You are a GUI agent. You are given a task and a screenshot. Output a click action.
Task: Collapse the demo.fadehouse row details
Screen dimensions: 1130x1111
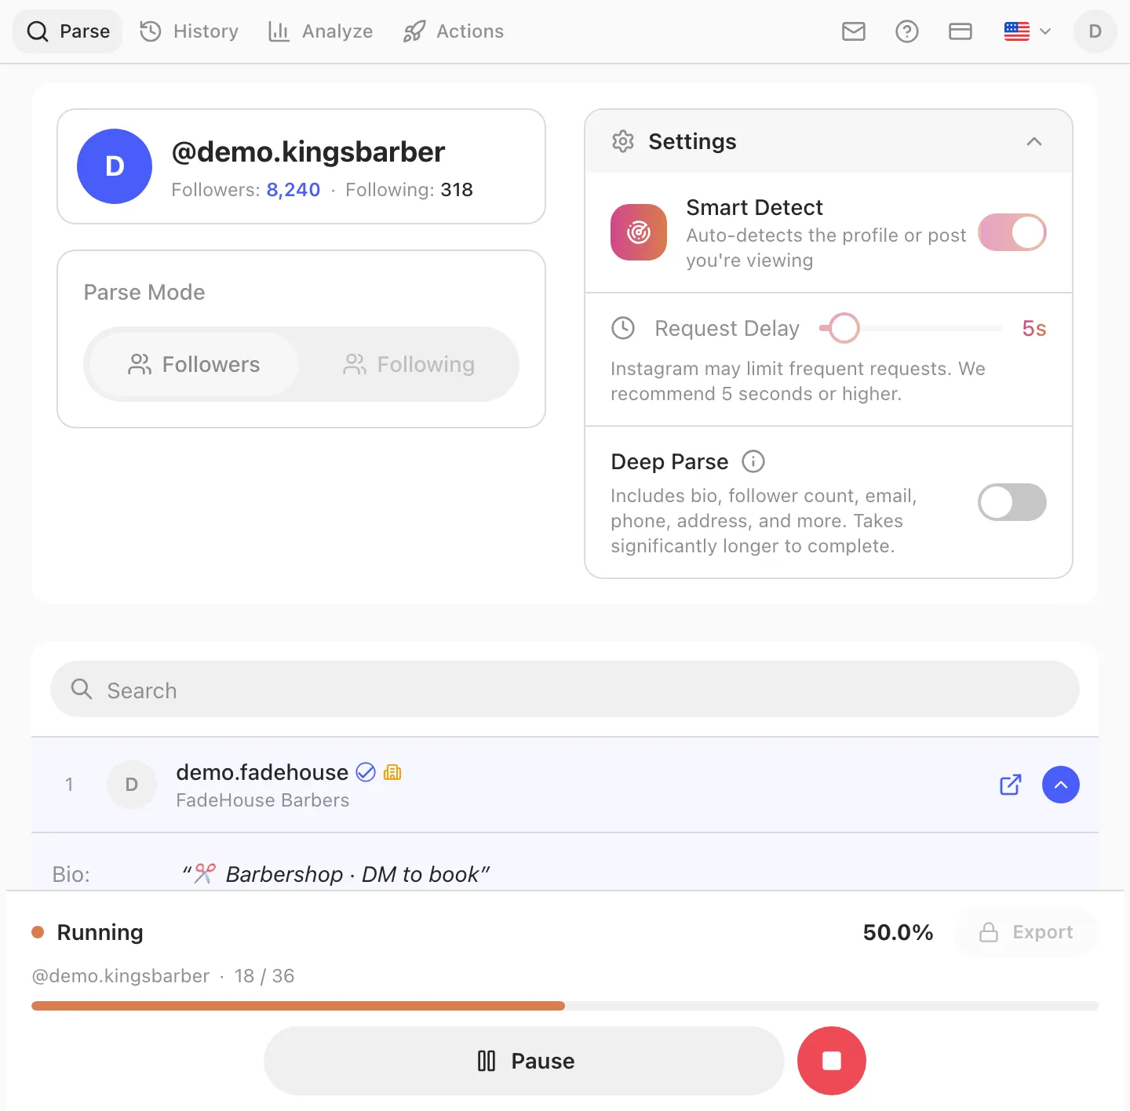1061,785
